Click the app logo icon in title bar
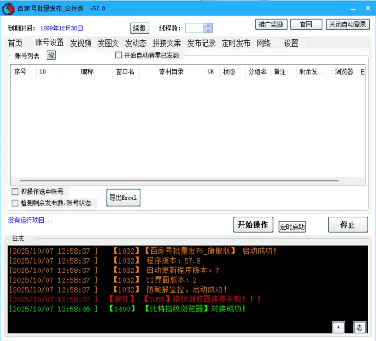376x341 pixels. tap(8, 8)
